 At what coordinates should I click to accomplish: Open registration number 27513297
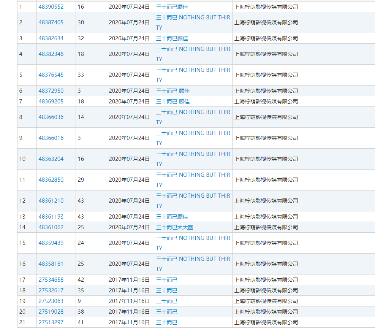pyautogui.click(x=51, y=322)
